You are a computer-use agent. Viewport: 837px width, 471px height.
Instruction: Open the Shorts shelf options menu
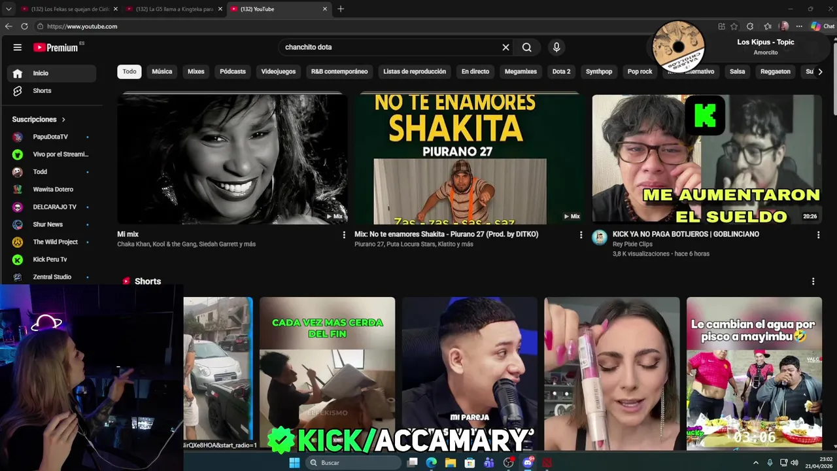[813, 281]
